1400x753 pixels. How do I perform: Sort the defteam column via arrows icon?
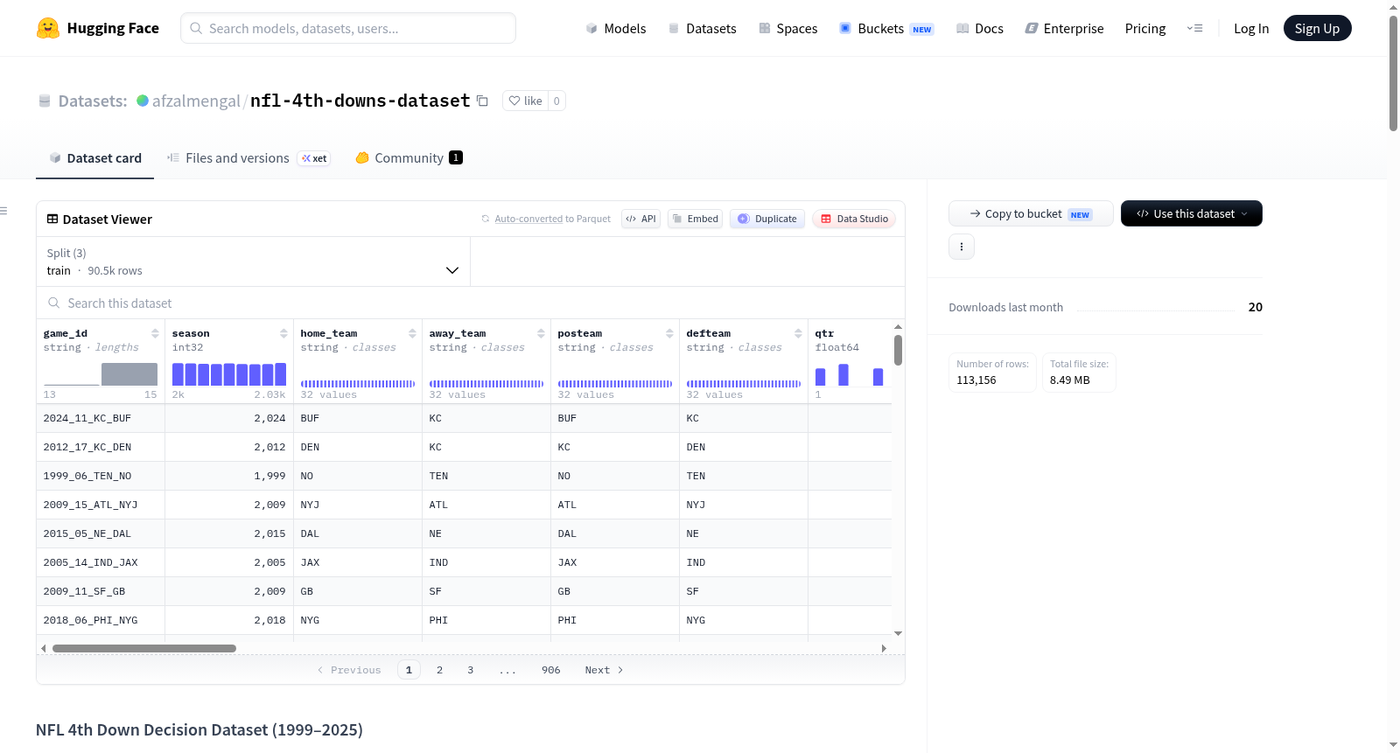pyautogui.click(x=798, y=333)
